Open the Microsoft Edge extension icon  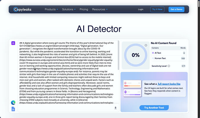pos(13,103)
